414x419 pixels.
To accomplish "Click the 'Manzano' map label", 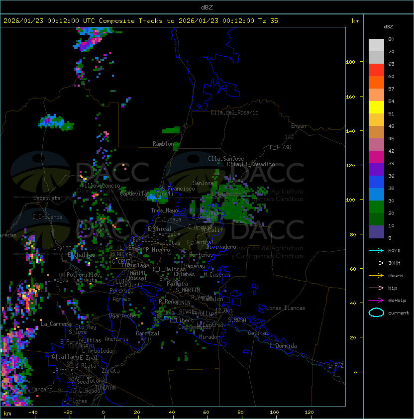I will pyautogui.click(x=42, y=389).
